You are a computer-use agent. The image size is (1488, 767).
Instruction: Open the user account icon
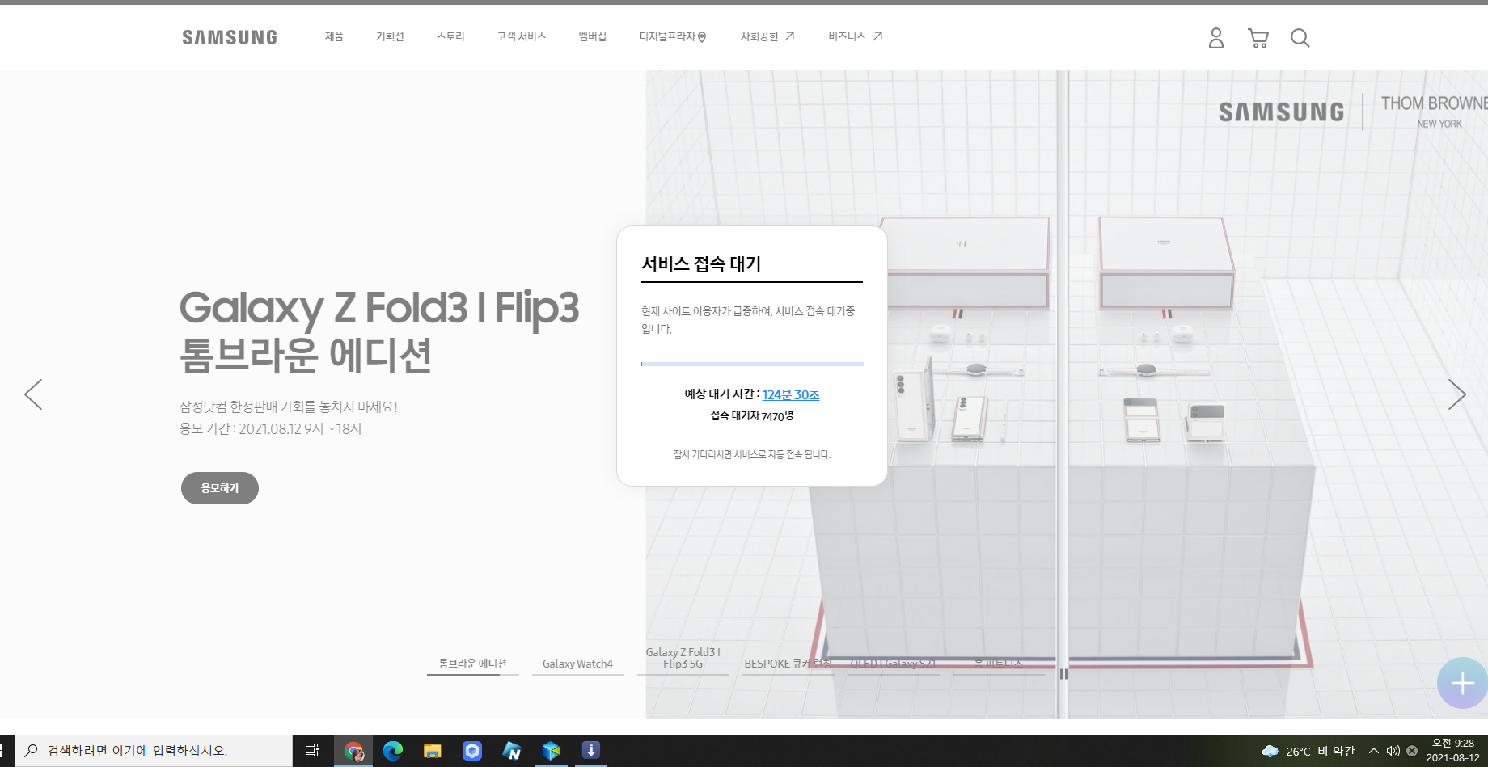1215,38
